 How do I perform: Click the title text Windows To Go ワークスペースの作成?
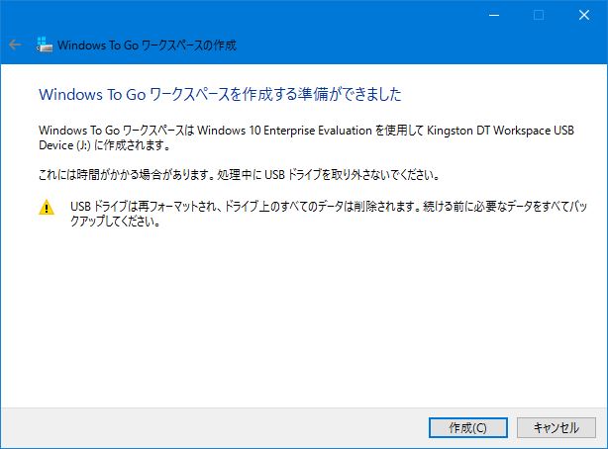(147, 45)
